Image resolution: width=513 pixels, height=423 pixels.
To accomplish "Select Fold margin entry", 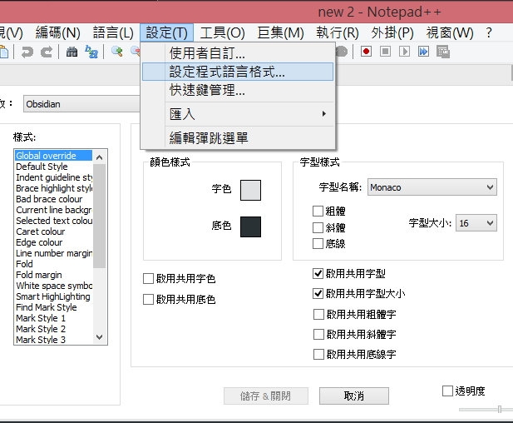I will (53, 275).
